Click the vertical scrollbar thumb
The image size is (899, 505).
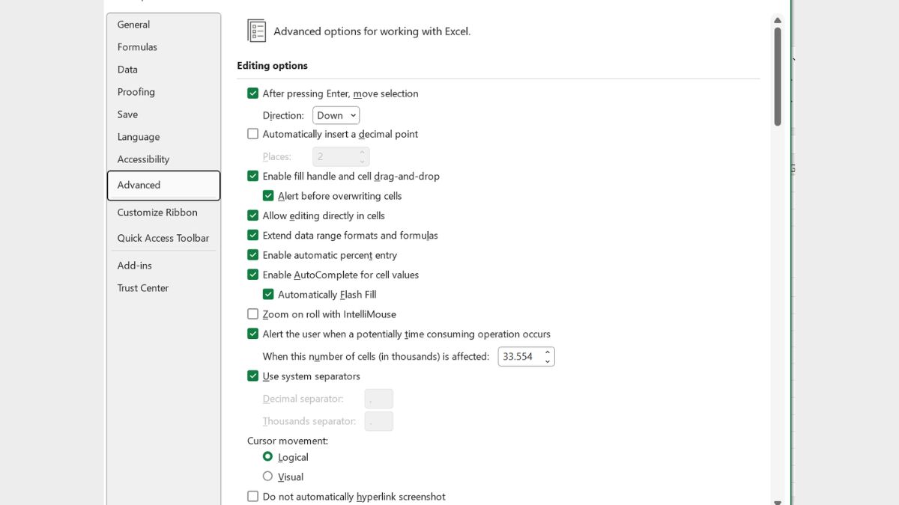(778, 75)
